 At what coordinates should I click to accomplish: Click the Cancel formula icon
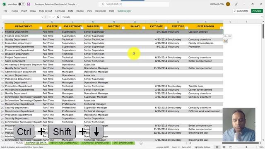[x=50, y=17]
